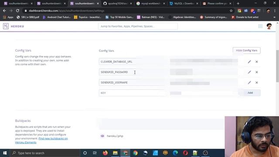Open the Top 50 Mobile Games bookmark
The width and height of the screenshot is (279, 157).
click(x=119, y=17)
